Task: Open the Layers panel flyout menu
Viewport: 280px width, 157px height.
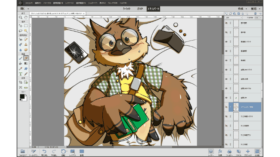Action: coord(260,14)
